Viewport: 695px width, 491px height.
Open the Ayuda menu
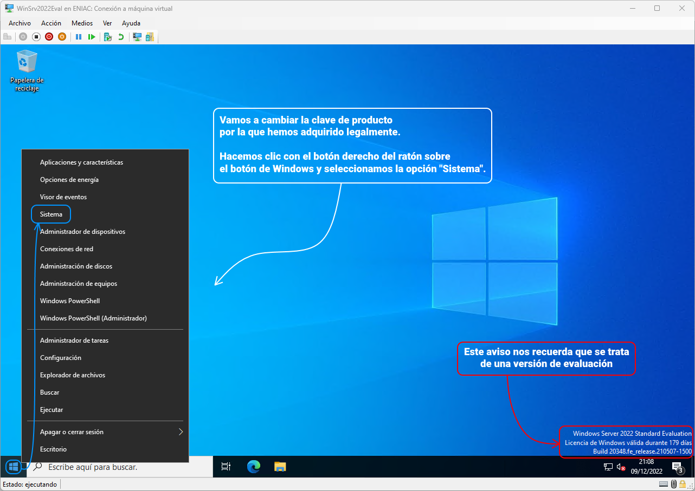point(131,23)
